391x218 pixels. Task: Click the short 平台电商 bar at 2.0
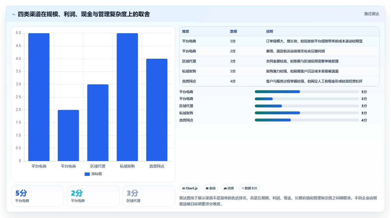(x=68, y=135)
